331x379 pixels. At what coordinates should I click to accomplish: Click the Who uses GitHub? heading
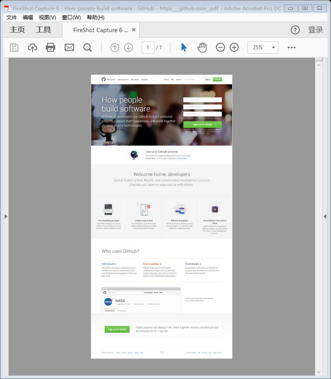[x=120, y=251]
